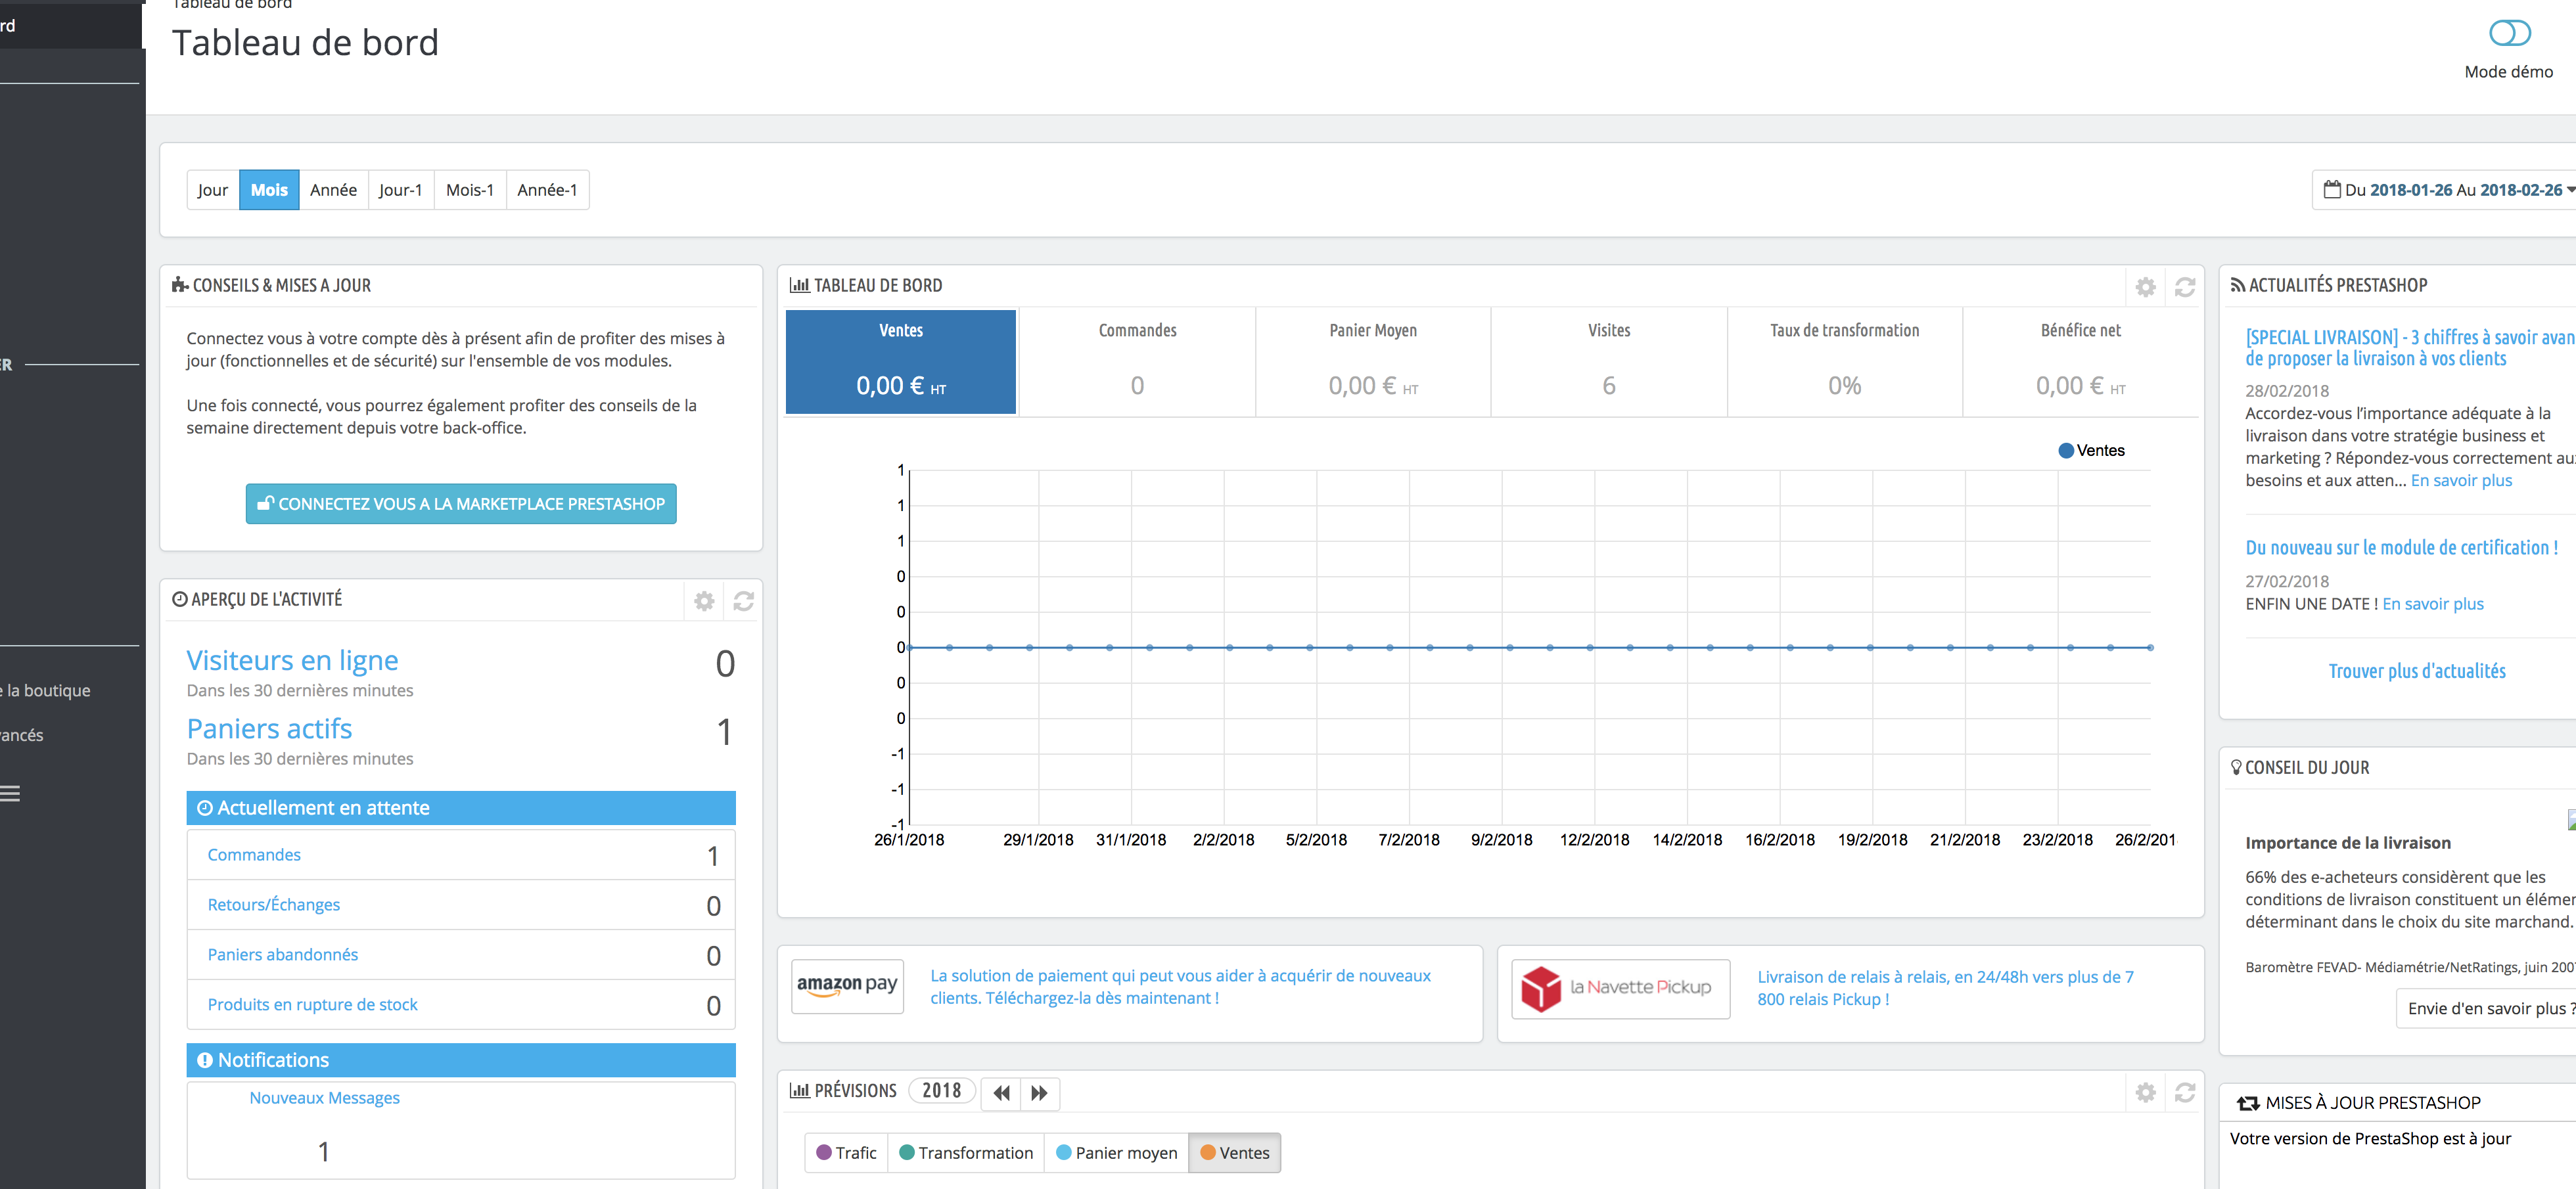This screenshot has width=2576, height=1189.
Task: Open Trouver plus d'actualités link
Action: [2416, 671]
